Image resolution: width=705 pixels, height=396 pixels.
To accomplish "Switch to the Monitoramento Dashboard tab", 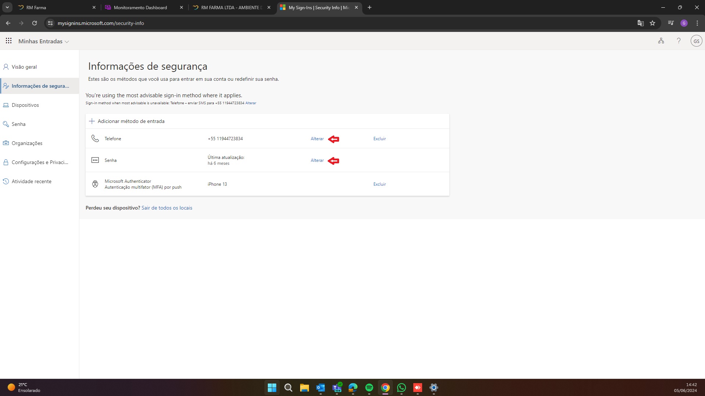I will tap(140, 7).
